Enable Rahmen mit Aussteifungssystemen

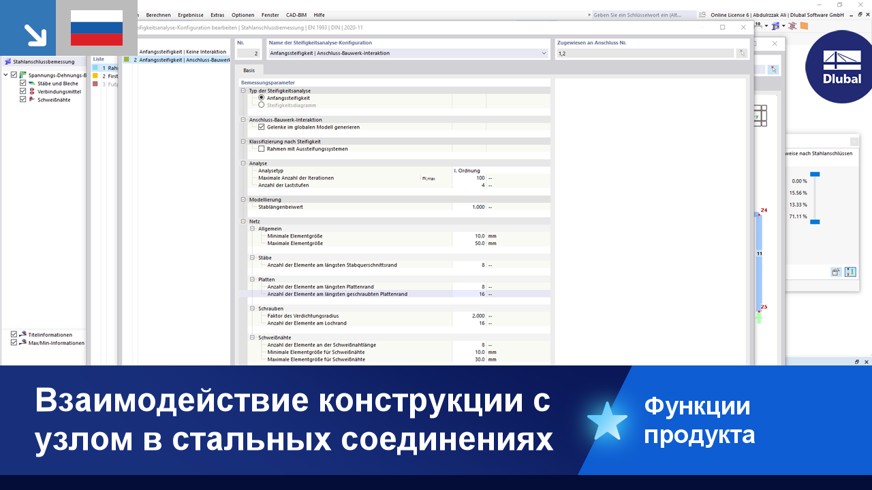pyautogui.click(x=262, y=148)
